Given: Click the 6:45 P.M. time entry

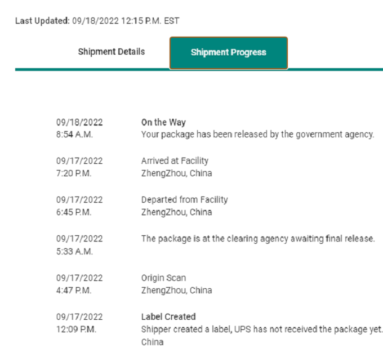Looking at the screenshot, I should [74, 212].
